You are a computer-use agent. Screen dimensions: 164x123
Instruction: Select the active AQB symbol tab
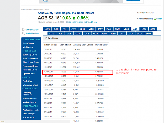[135, 29]
